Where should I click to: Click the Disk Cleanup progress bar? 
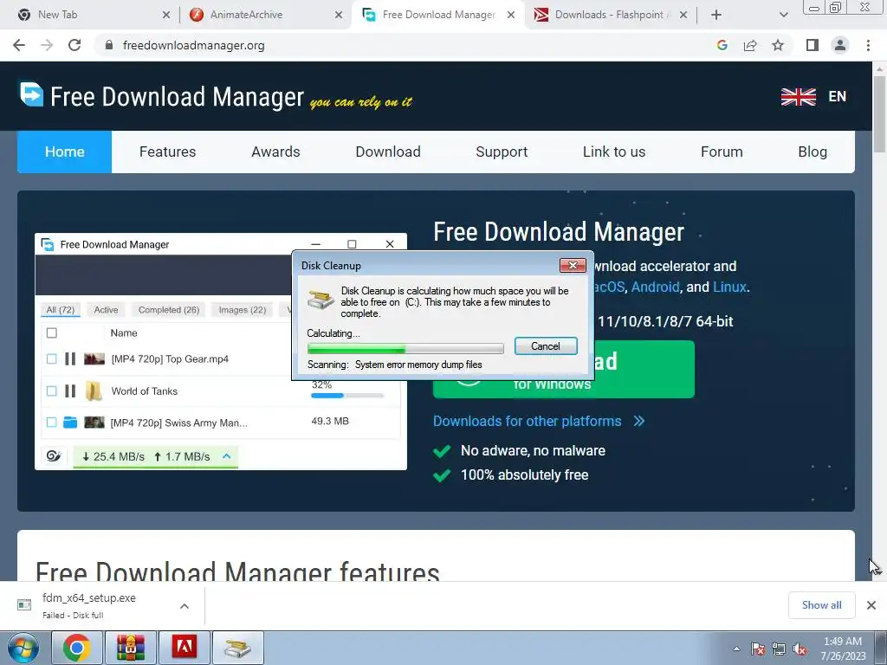tap(405, 348)
